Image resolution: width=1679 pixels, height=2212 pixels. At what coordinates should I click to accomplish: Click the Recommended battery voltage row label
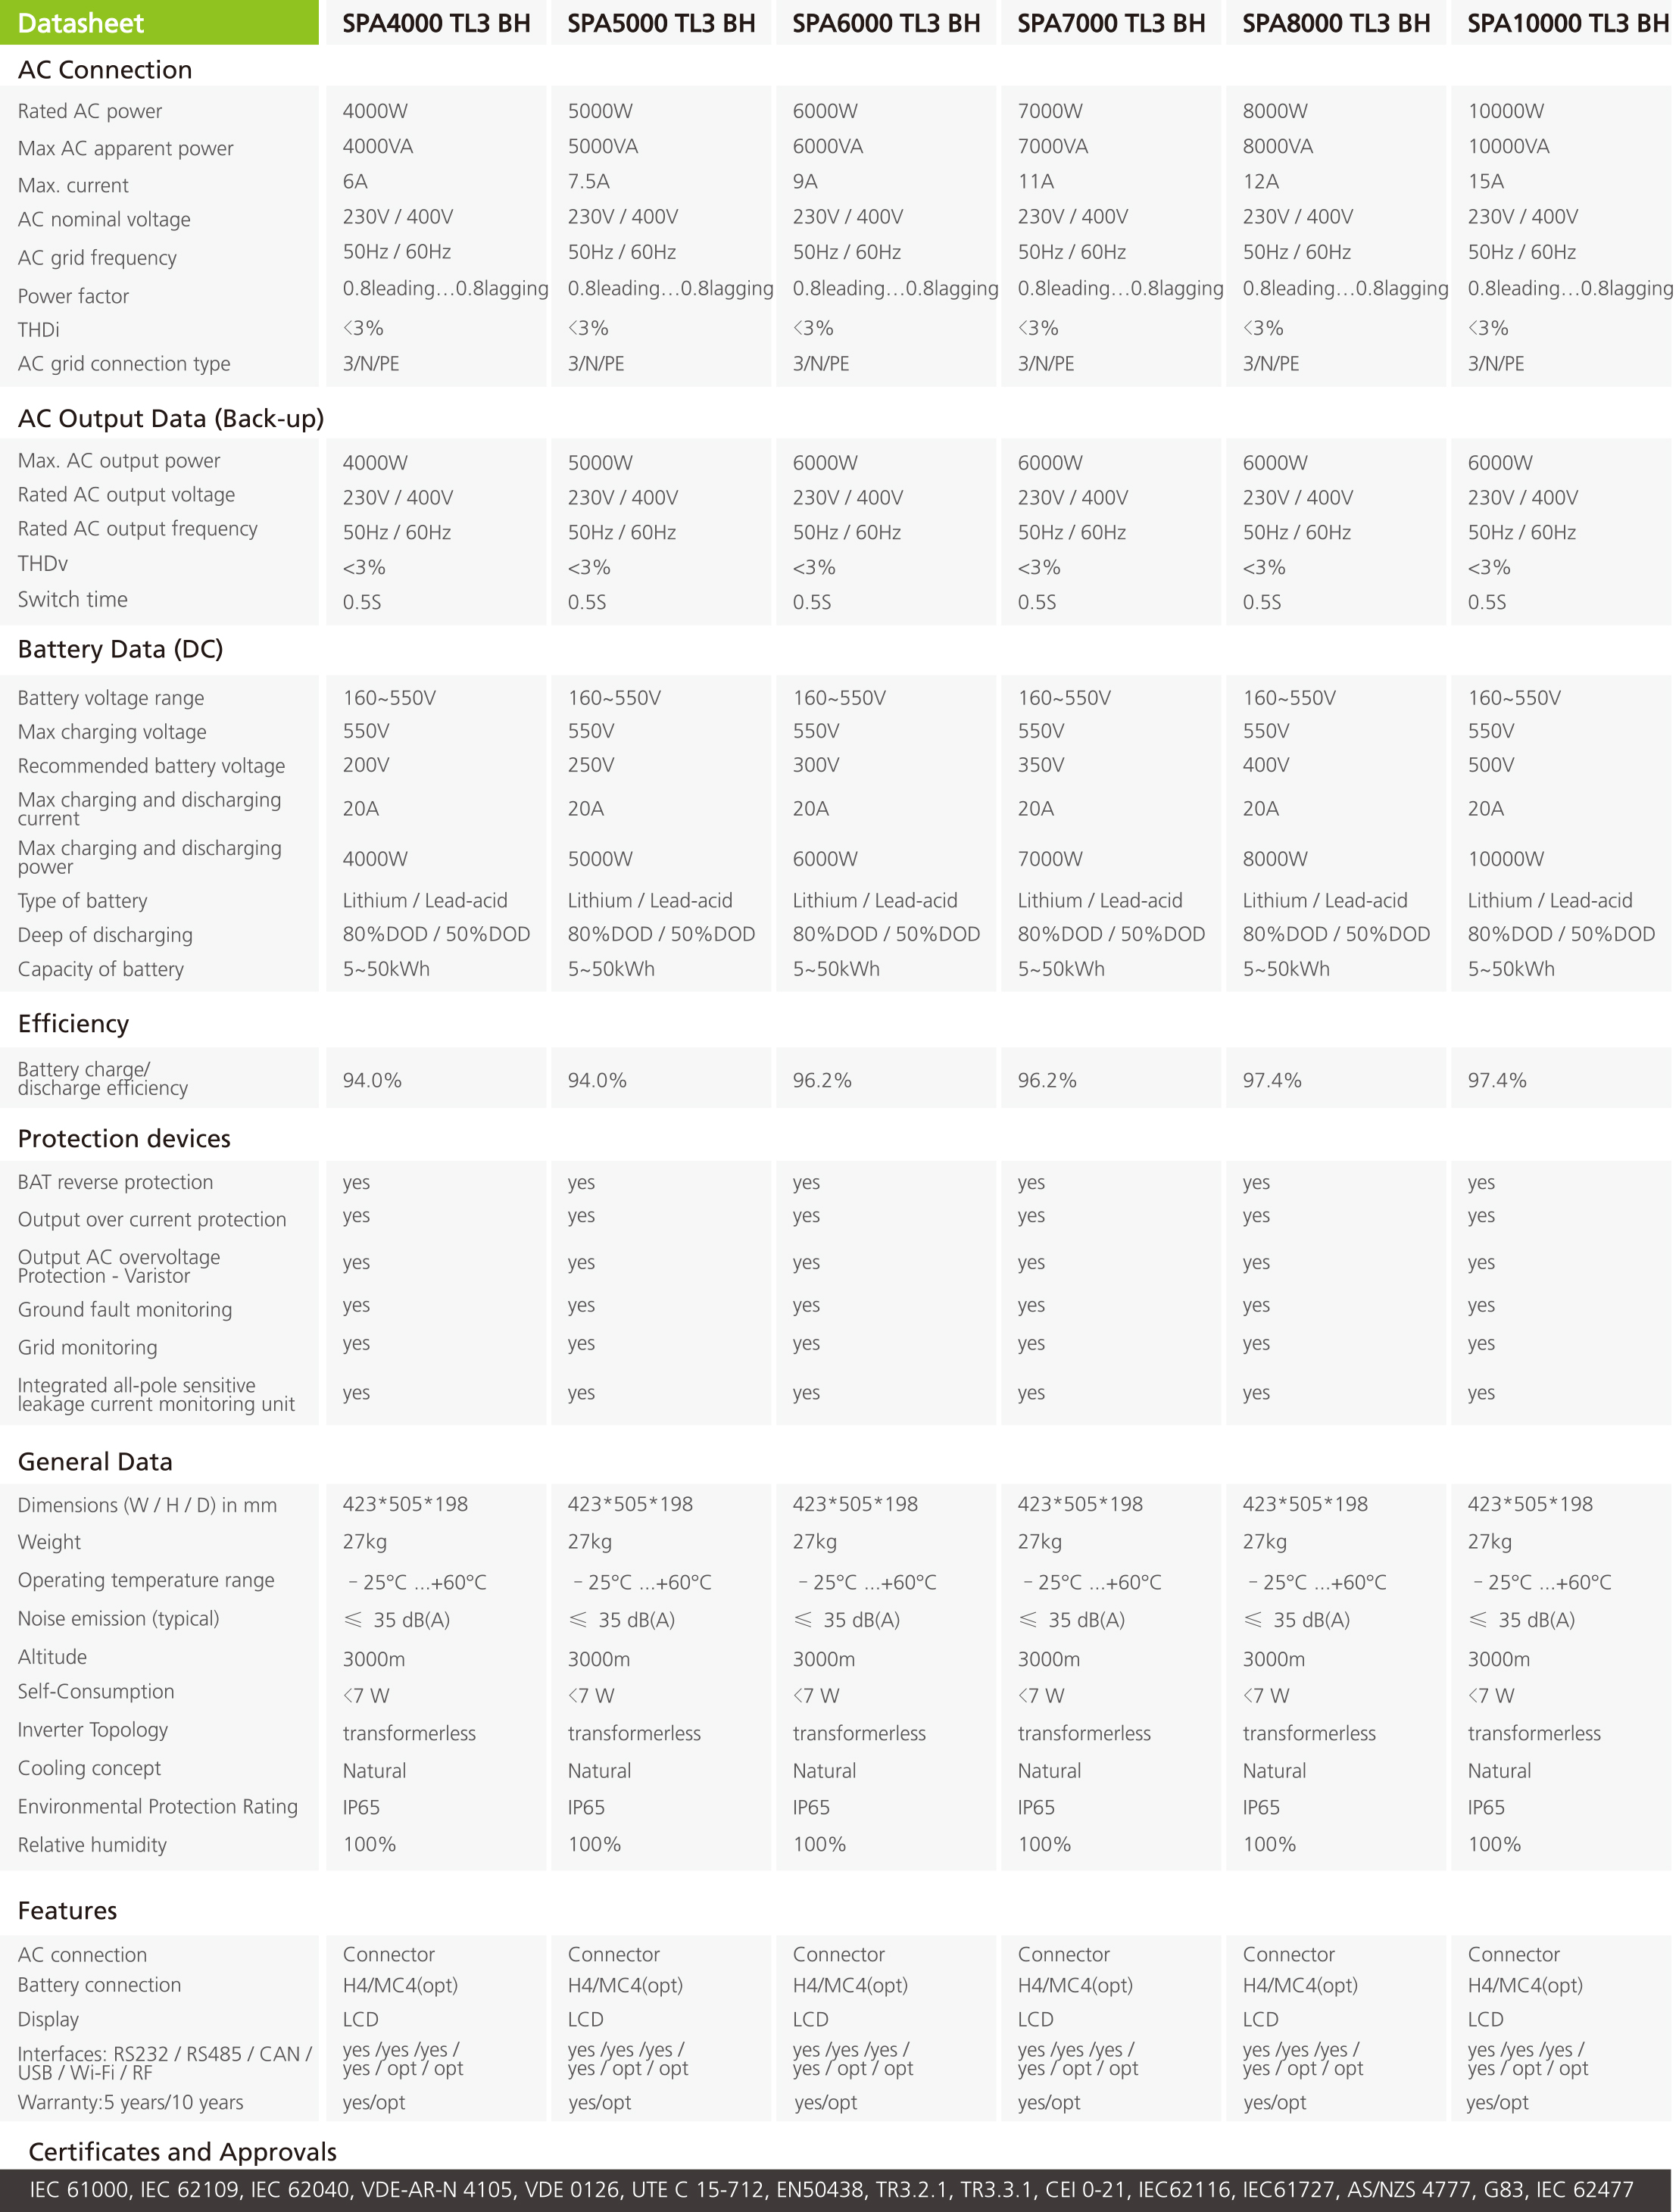tap(151, 765)
